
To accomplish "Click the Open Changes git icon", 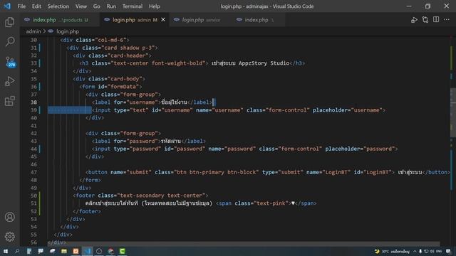I will (425, 20).
